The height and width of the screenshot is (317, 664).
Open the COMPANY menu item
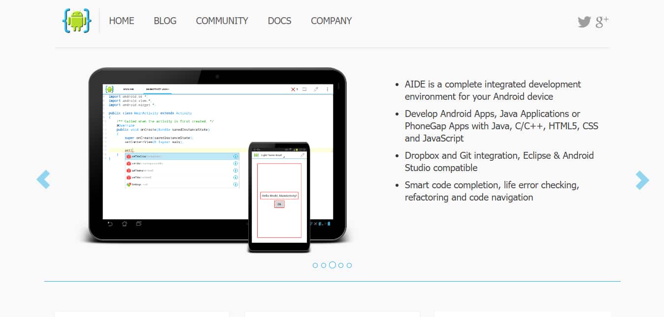coord(331,21)
